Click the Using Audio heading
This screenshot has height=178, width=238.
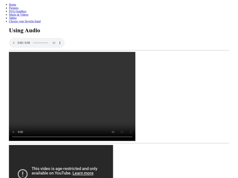pos(25,30)
